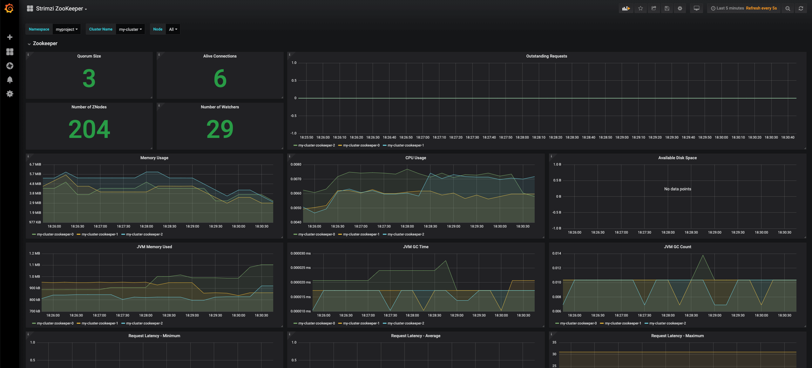Open Alerting bell icon in sidebar
The image size is (812, 368).
coord(10,80)
